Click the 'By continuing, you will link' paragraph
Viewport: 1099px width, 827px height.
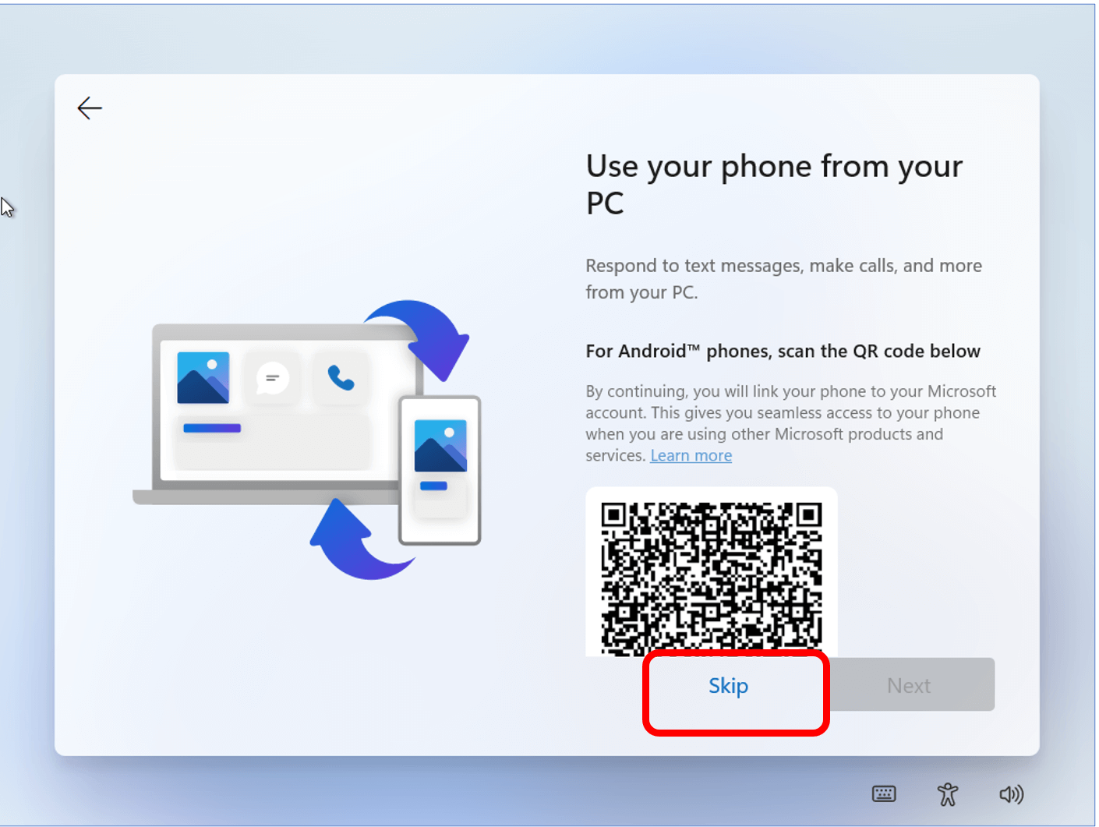(x=790, y=423)
